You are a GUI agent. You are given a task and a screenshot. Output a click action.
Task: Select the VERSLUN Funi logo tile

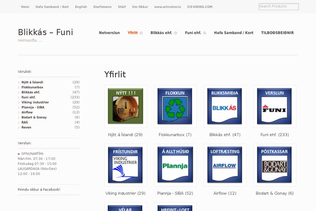[274, 106]
